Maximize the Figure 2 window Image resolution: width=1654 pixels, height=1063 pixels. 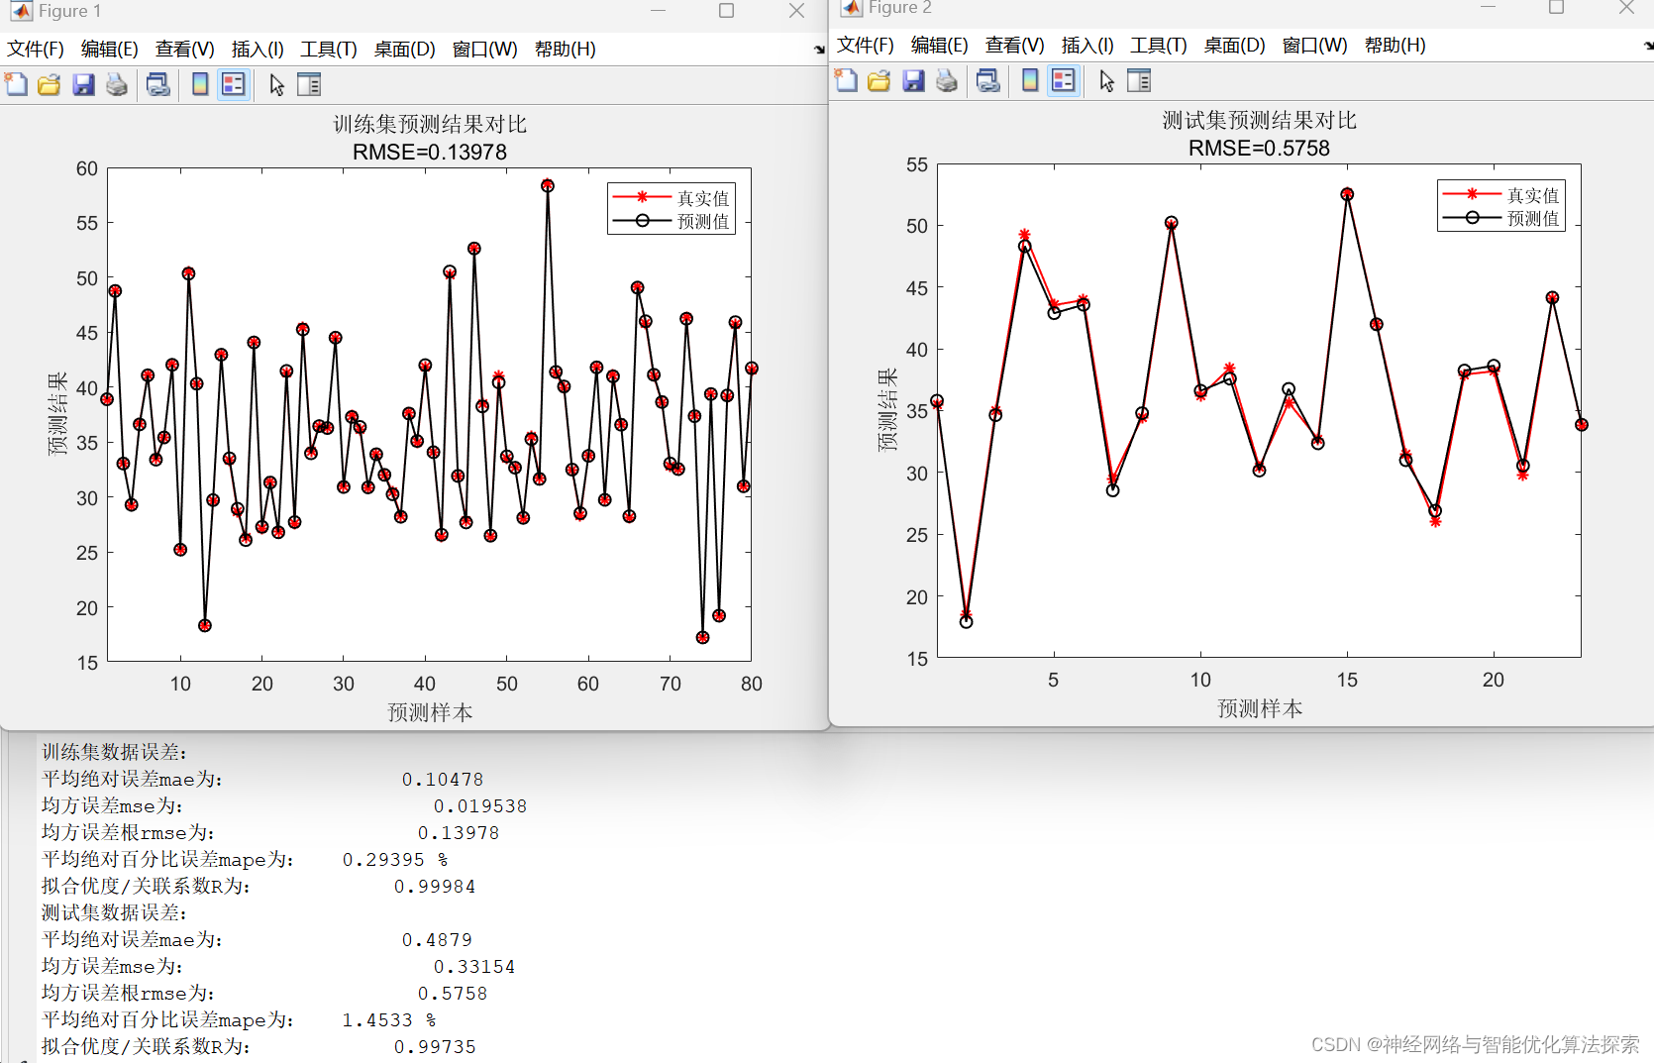[1556, 8]
